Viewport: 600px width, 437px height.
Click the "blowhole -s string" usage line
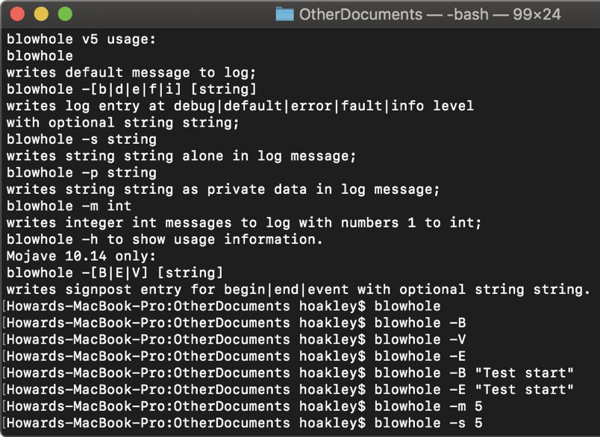click(82, 139)
